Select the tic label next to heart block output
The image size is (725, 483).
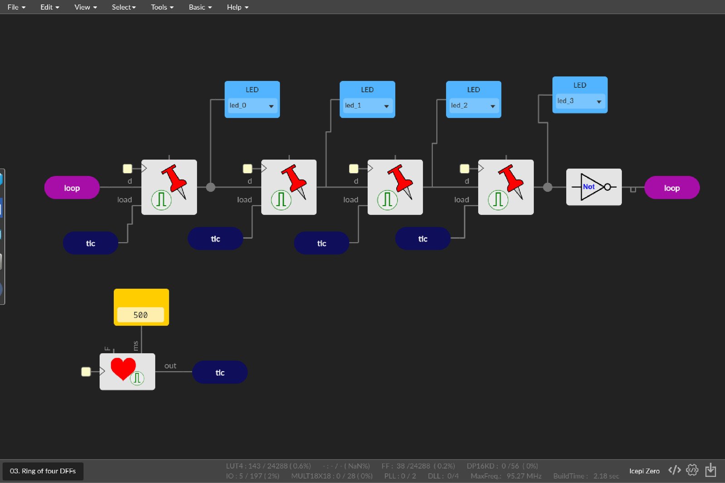point(220,372)
